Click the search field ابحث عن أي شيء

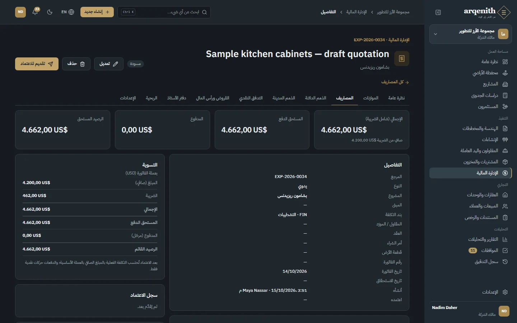pos(164,12)
